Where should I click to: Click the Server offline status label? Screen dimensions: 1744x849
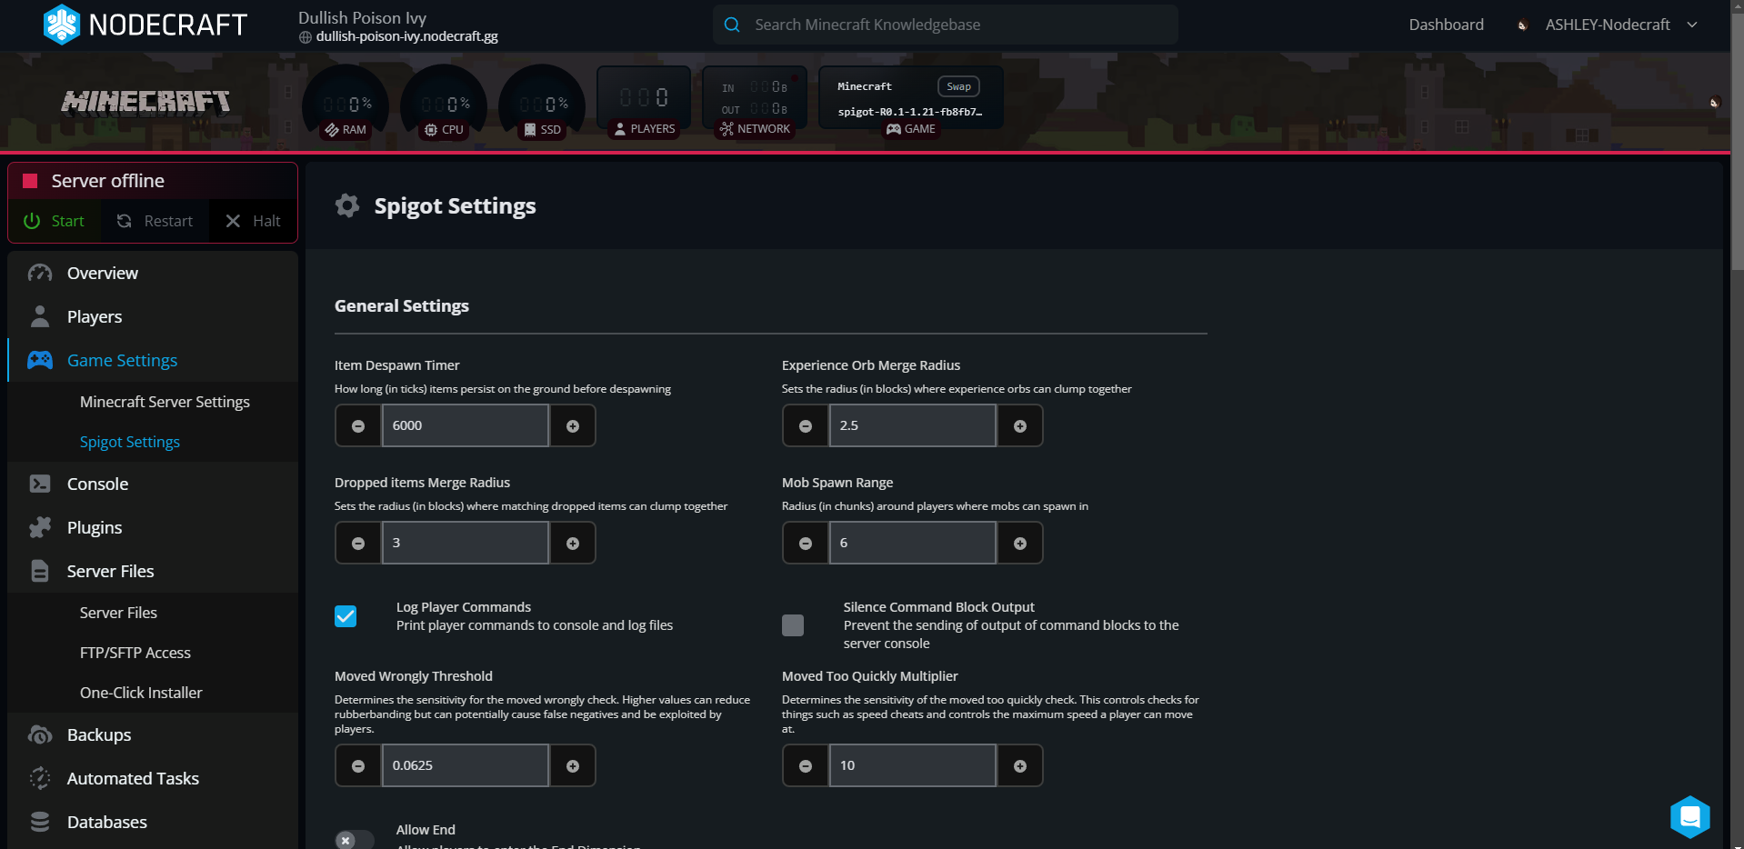107,181
